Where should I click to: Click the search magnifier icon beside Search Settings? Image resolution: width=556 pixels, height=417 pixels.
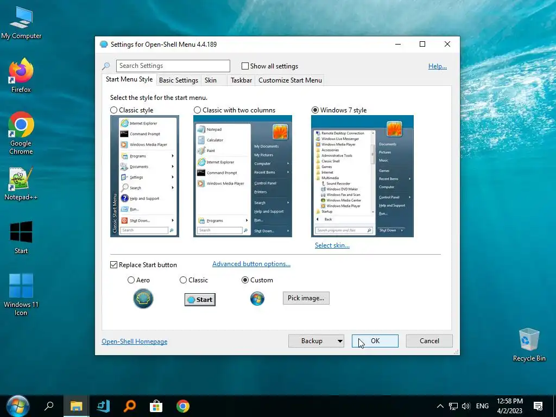(106, 66)
